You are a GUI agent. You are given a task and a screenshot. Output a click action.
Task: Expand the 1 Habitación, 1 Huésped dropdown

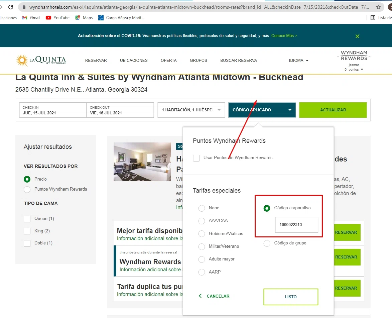coord(191,110)
